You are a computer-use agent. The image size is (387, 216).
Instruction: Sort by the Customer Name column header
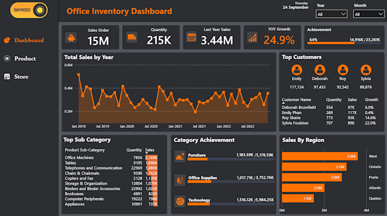[x=297, y=99]
